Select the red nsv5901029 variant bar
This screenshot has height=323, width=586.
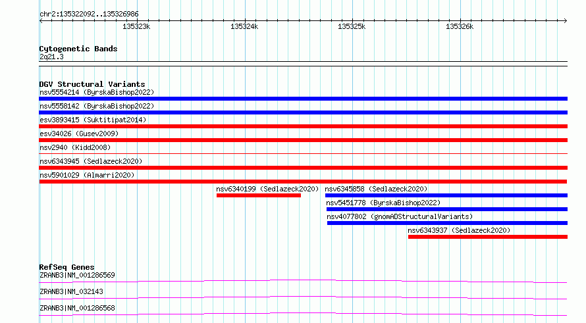pyautogui.click(x=303, y=182)
